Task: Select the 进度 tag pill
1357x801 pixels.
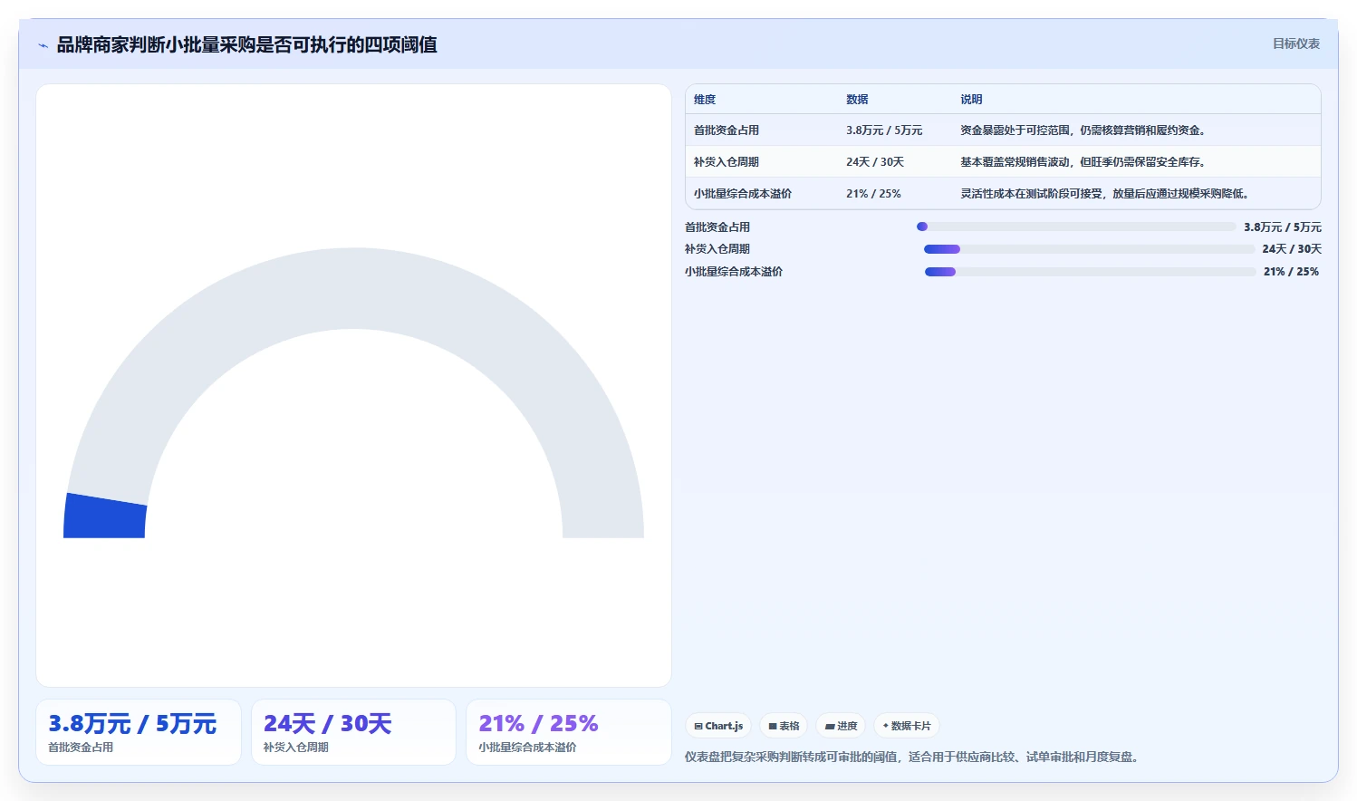Action: (x=841, y=726)
